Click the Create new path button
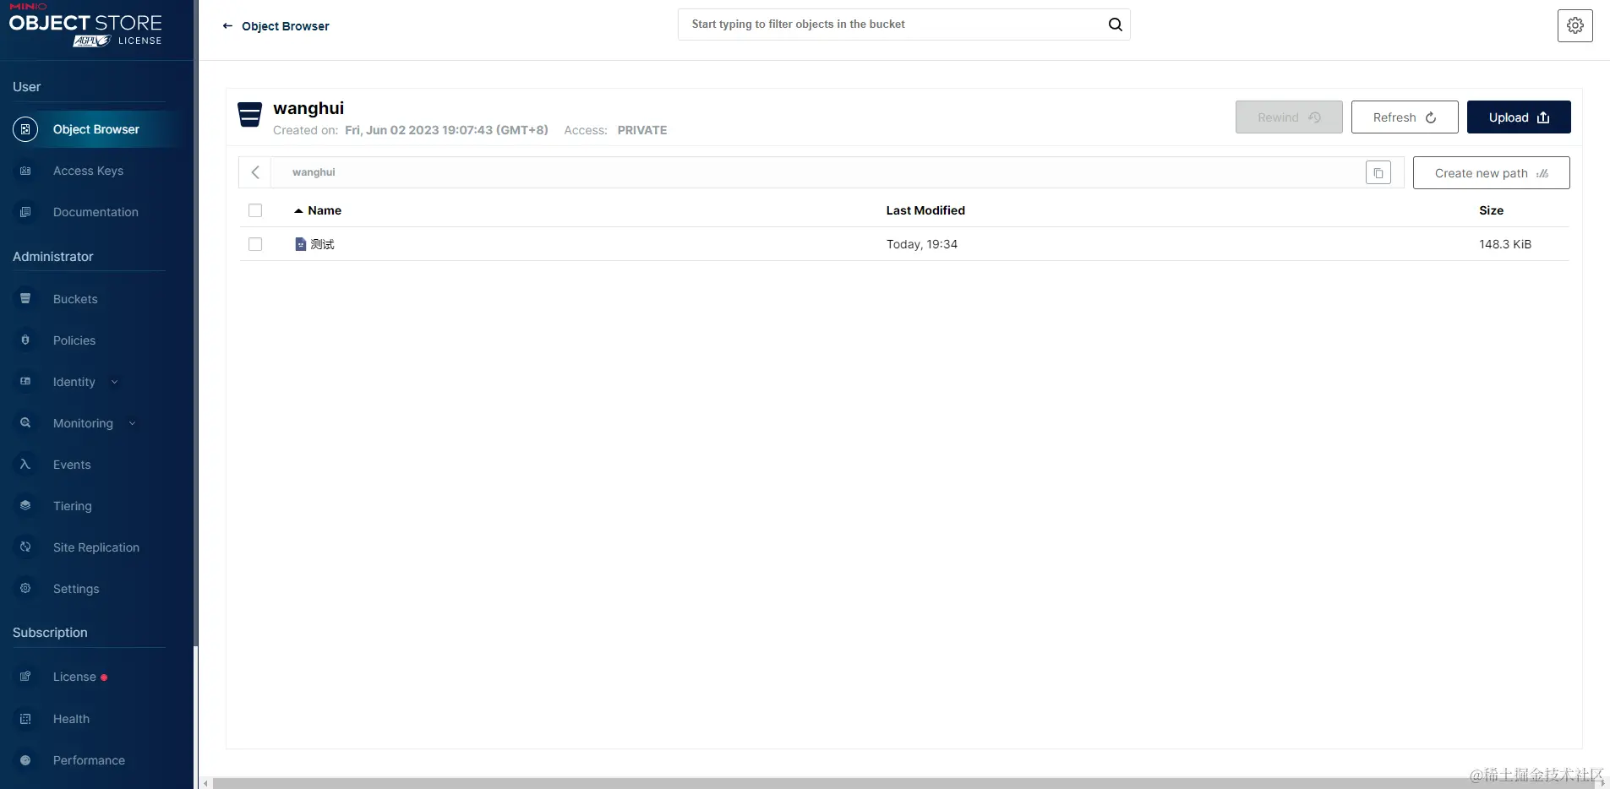Screen dimensions: 1610x789 coord(1491,173)
